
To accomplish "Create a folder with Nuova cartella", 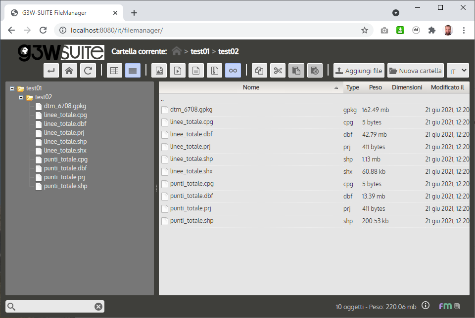I will click(x=416, y=70).
